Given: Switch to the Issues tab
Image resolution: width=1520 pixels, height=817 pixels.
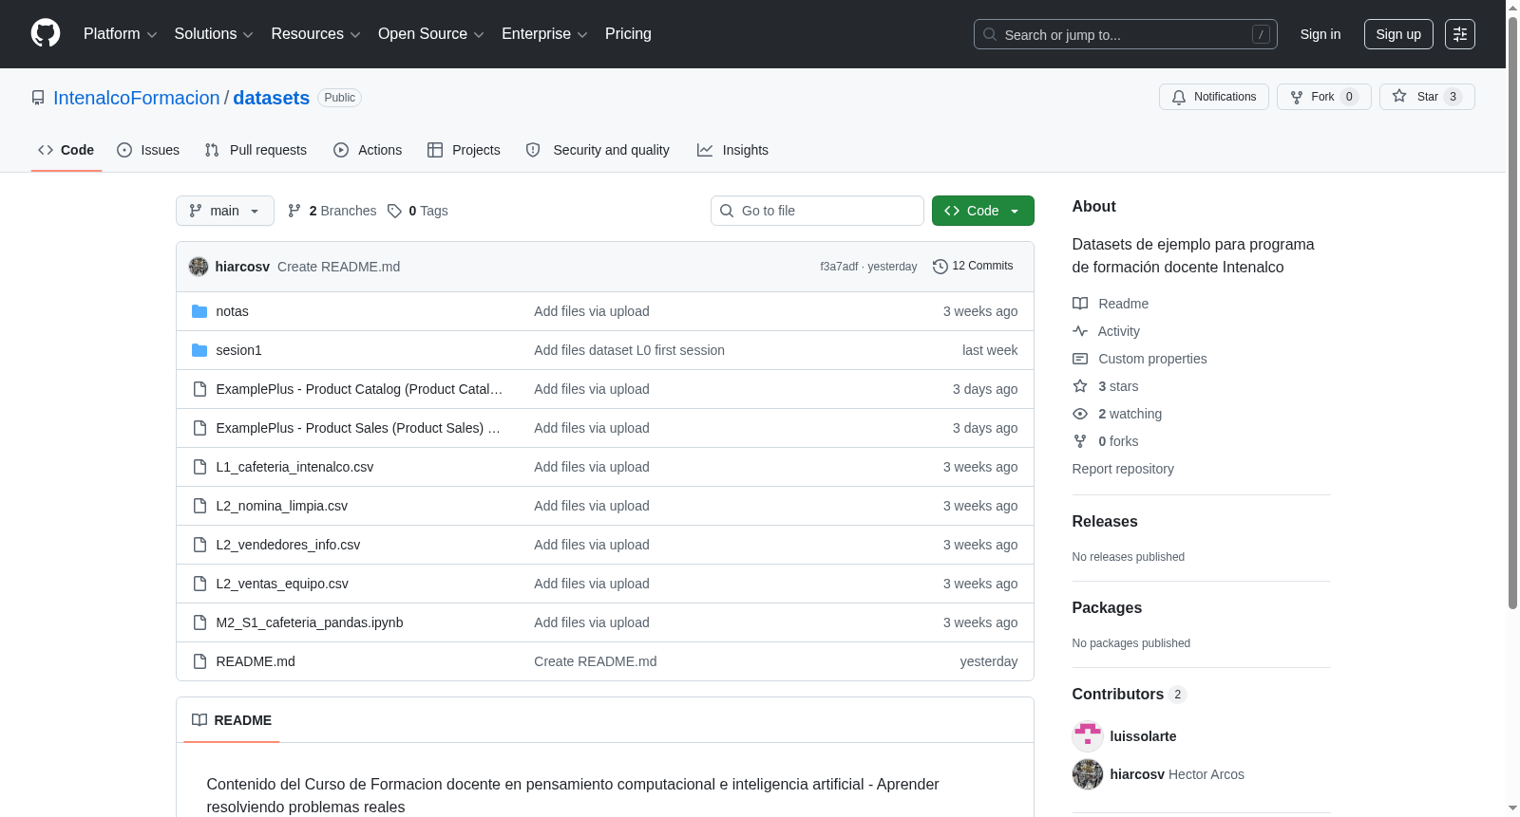Looking at the screenshot, I should pos(148,150).
